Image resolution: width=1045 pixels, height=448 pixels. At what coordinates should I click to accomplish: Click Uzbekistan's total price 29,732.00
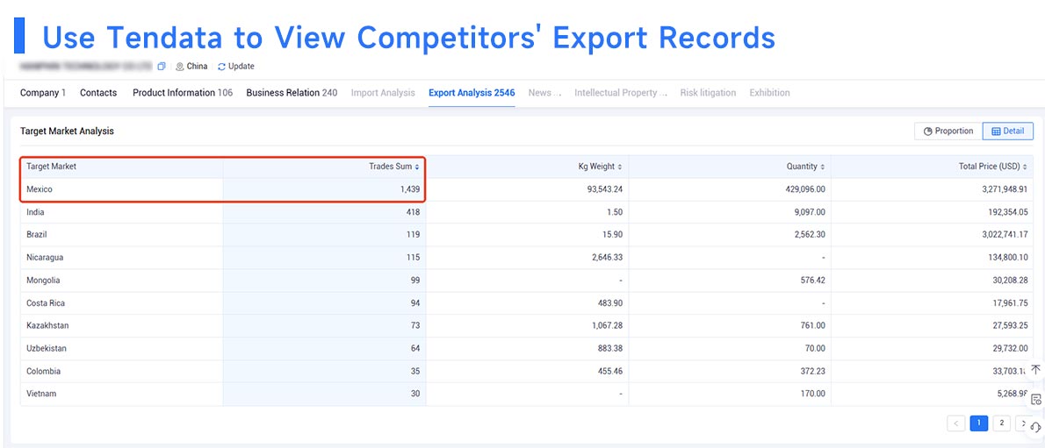[1010, 348]
